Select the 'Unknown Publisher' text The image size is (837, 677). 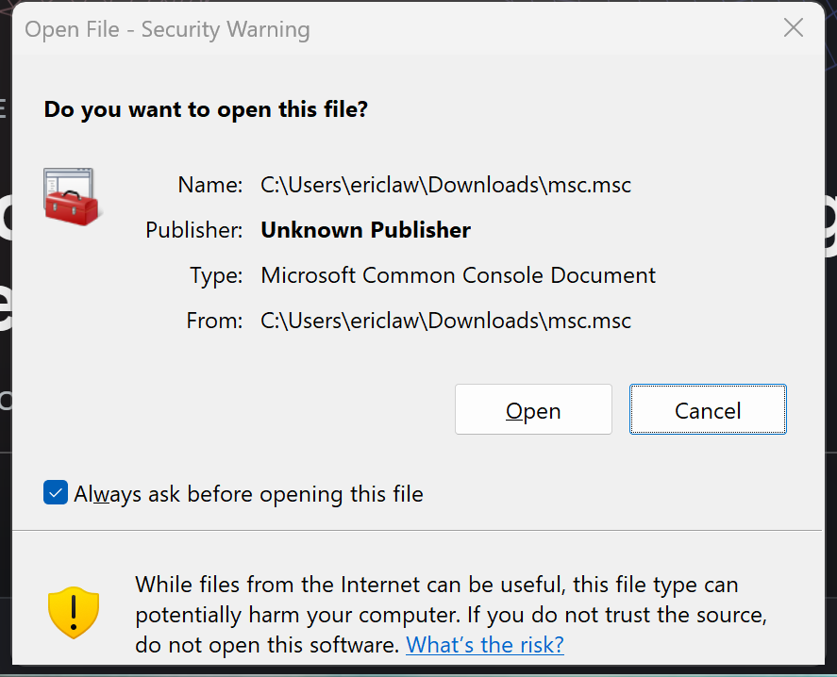(x=365, y=230)
